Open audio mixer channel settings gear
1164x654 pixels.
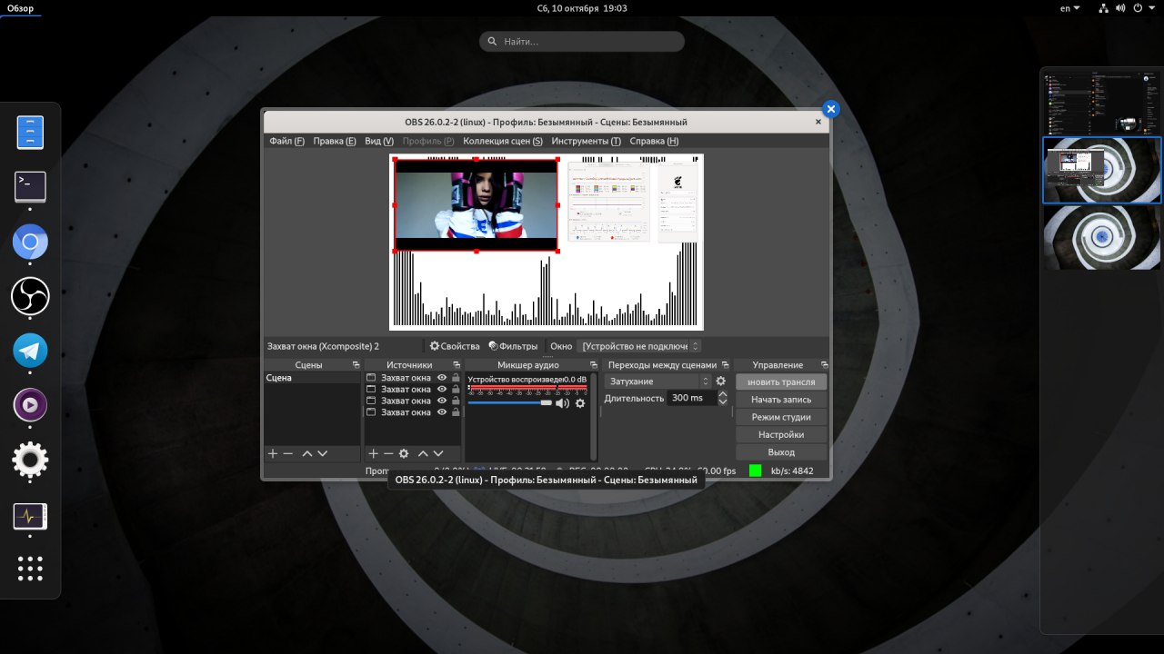(x=580, y=403)
